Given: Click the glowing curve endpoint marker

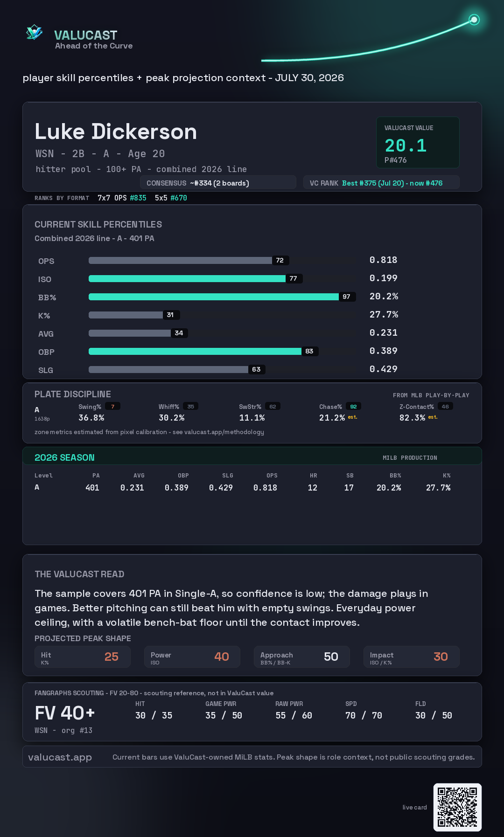Looking at the screenshot, I should 474,20.
